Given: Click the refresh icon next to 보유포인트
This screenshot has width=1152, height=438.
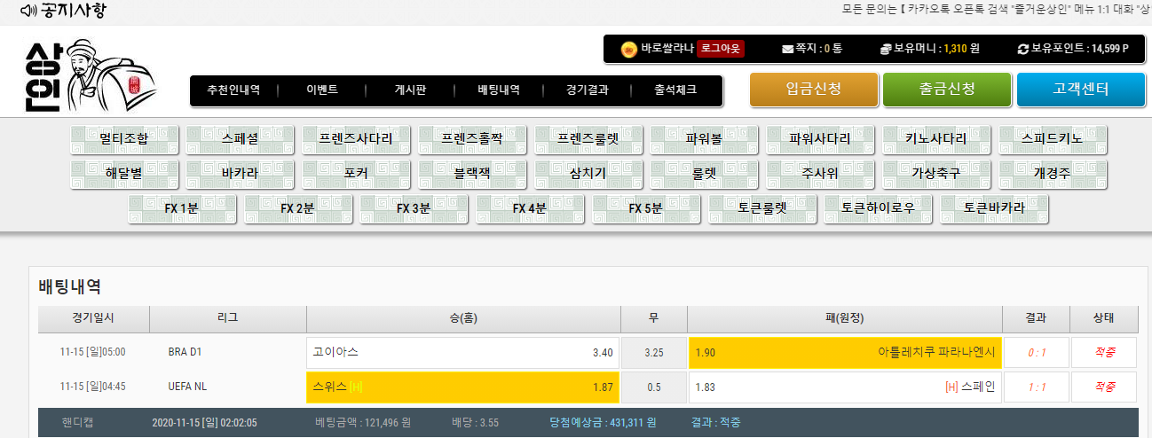Looking at the screenshot, I should click(x=1023, y=50).
